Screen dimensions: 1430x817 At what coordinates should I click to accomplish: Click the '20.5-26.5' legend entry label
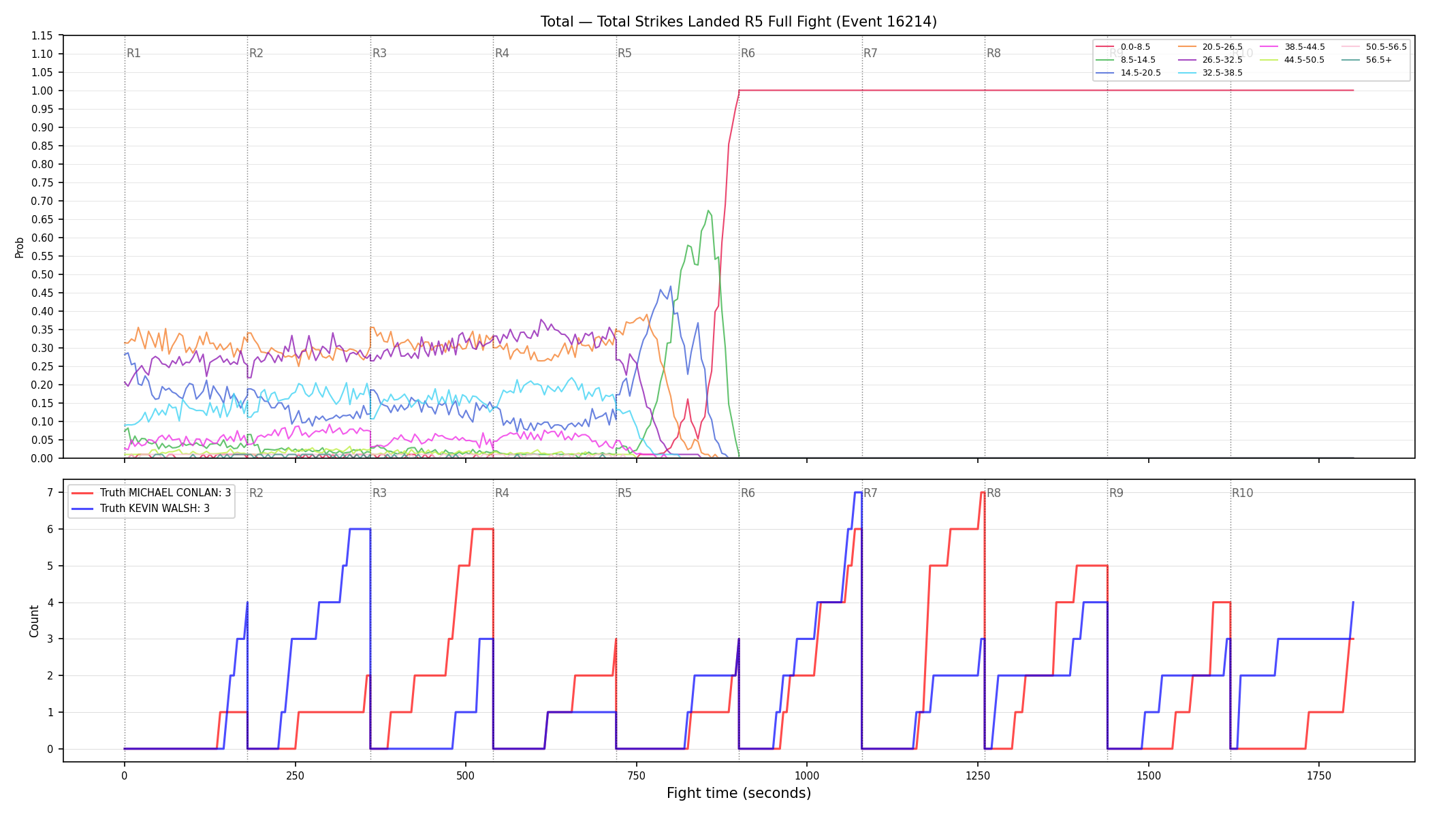click(1222, 47)
